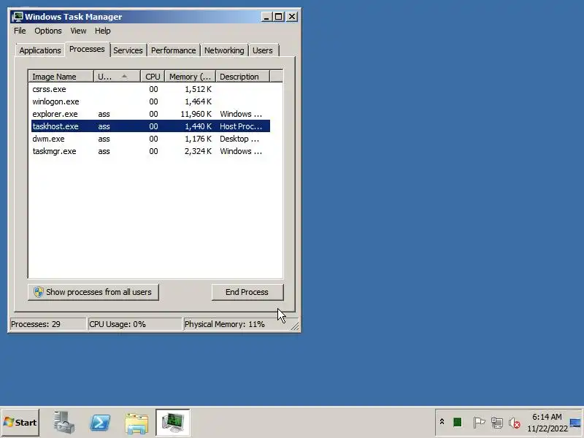This screenshot has height=438, width=584.
Task: Open the network status tray icon
Action: coord(497,423)
